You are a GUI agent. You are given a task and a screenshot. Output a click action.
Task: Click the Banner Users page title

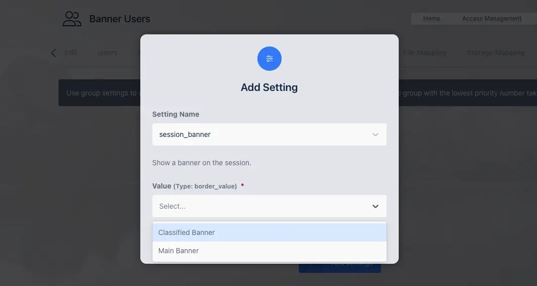coord(120,19)
